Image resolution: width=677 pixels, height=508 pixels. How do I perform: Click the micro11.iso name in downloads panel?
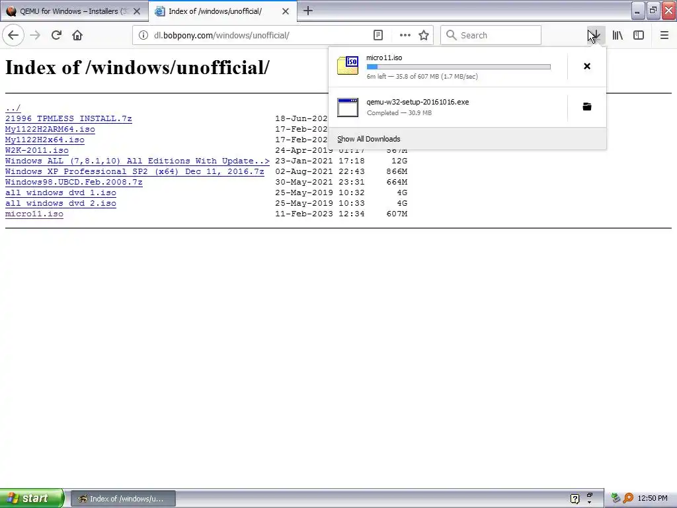[384, 58]
